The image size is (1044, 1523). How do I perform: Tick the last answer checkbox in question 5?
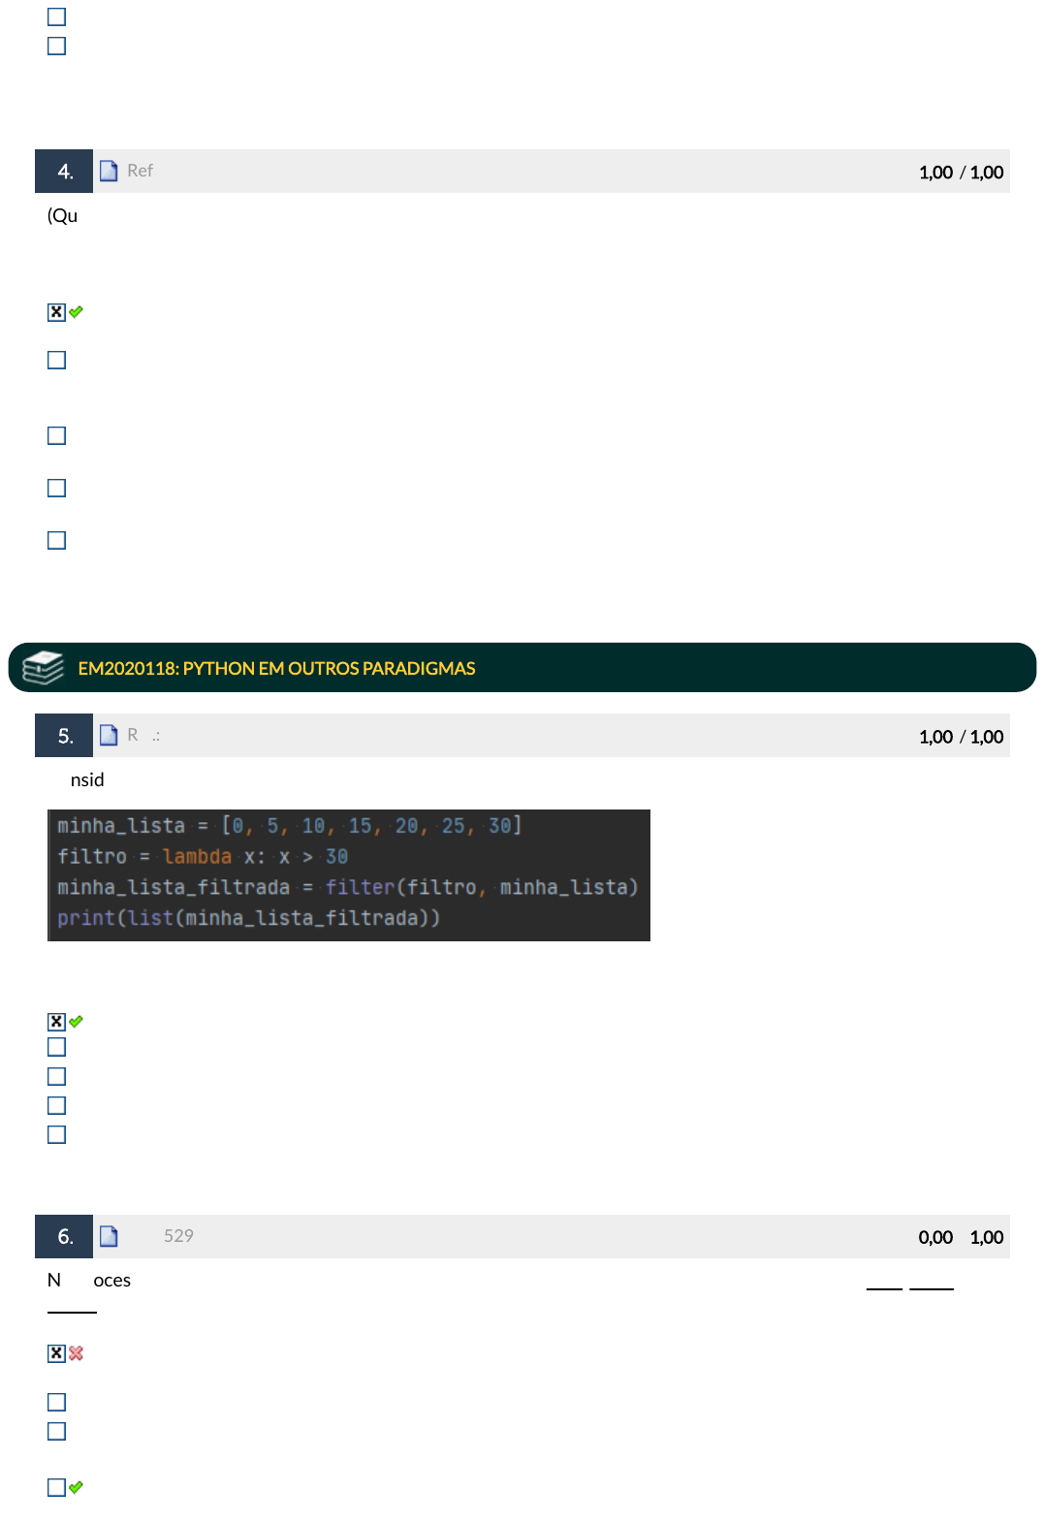click(56, 1135)
